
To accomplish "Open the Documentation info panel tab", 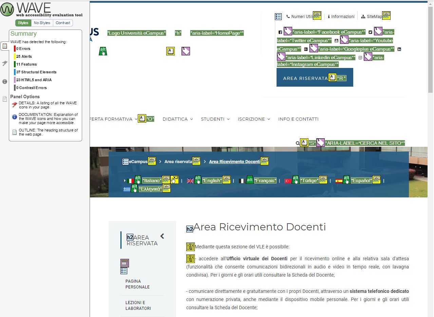I will point(5,82).
